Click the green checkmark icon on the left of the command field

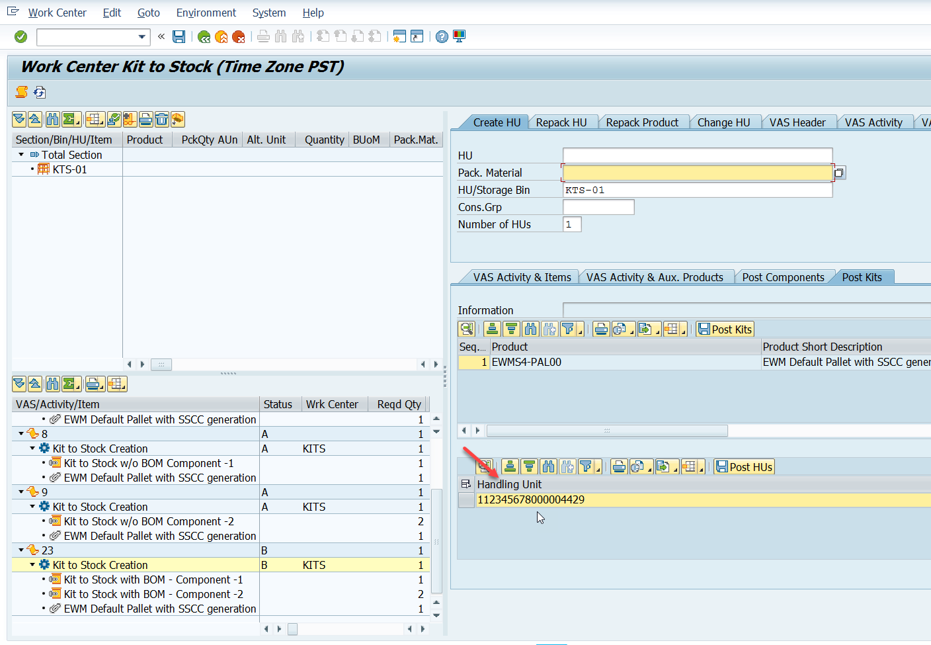pos(21,36)
